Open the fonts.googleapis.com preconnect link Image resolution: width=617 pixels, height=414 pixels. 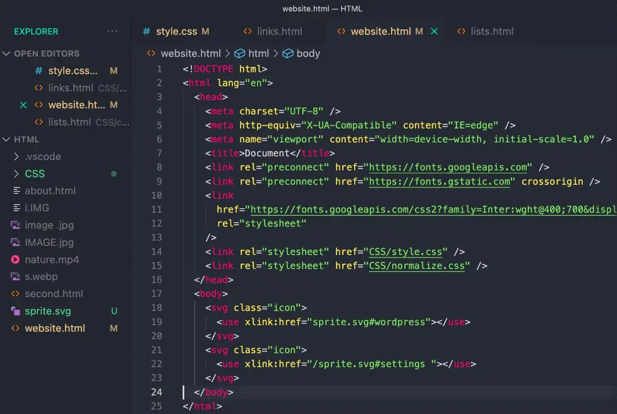(448, 167)
